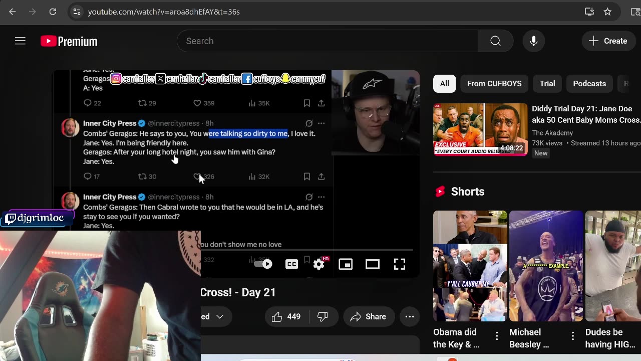Open Obama Key & Peele short thumbnail
Screen dimensions: 641x361
tap(470, 266)
